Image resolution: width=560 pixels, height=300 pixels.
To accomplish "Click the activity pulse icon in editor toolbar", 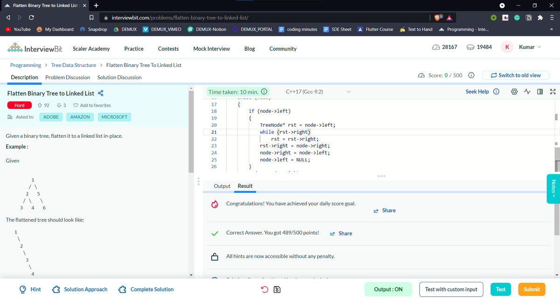I will (x=526, y=92).
